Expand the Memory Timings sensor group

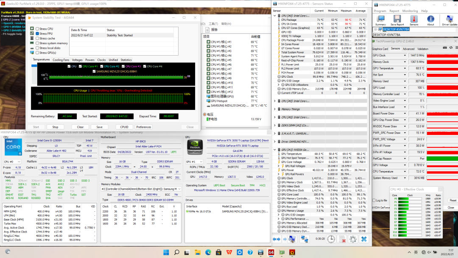[275, 109]
